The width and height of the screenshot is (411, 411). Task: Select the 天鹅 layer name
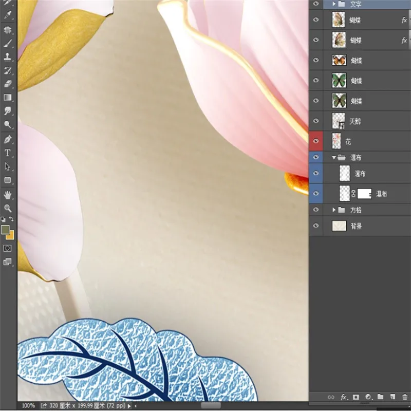(355, 121)
